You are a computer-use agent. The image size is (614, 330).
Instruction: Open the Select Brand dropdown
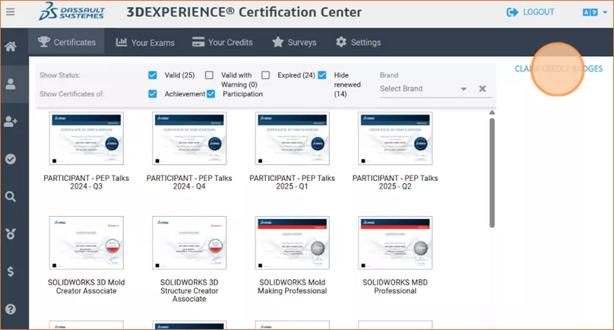(423, 88)
